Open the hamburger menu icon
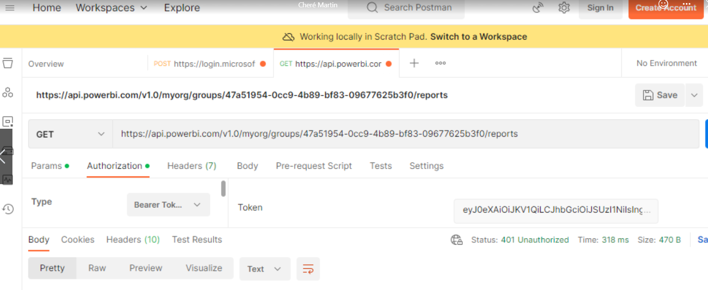Image resolution: width=708 pixels, height=290 pixels. [x=10, y=8]
